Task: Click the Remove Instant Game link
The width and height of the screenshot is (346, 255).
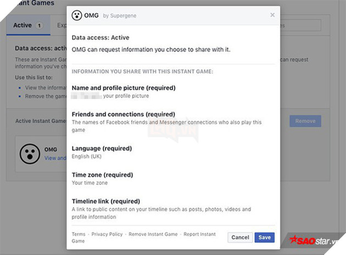Action: (x=153, y=234)
